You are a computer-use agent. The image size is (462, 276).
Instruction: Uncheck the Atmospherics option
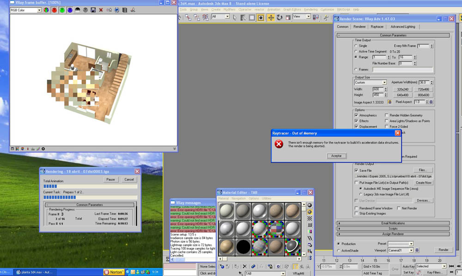pos(356,115)
